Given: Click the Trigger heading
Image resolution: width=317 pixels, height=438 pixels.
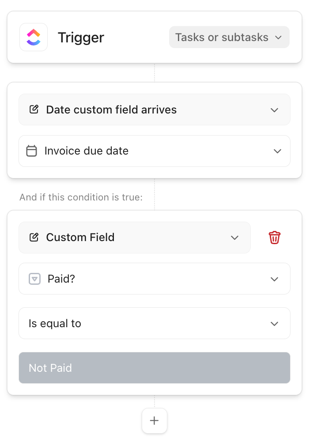Looking at the screenshot, I should coord(81,38).
